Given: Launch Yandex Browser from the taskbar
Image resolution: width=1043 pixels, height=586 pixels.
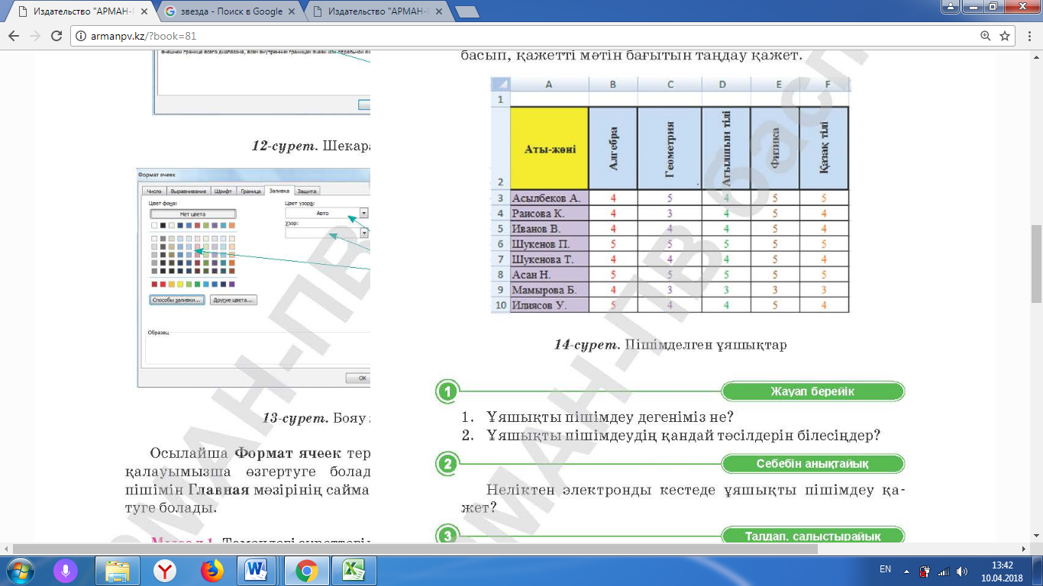Looking at the screenshot, I should (x=165, y=571).
